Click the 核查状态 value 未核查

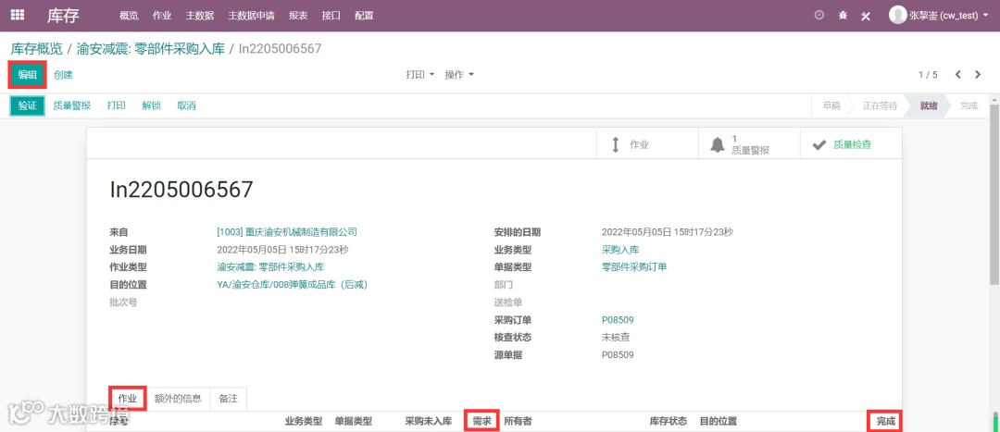(616, 337)
